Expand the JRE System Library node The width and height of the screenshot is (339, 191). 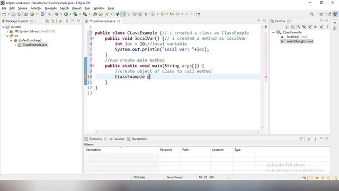[x=7, y=31]
